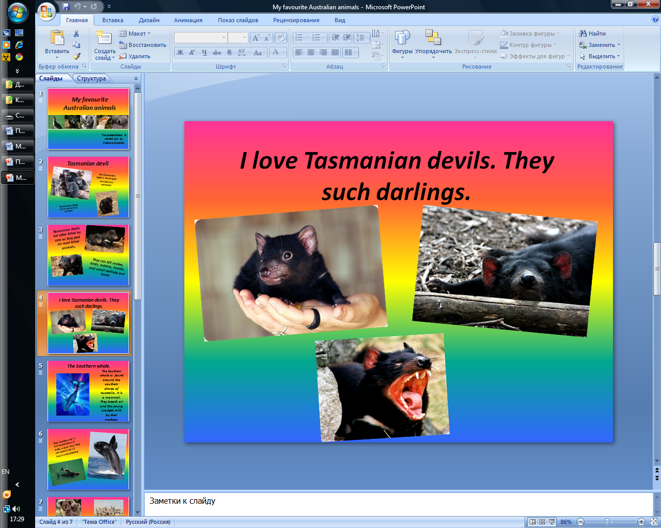The image size is (661, 528).
Task: Open the font color A dropdown
Action: click(278, 52)
